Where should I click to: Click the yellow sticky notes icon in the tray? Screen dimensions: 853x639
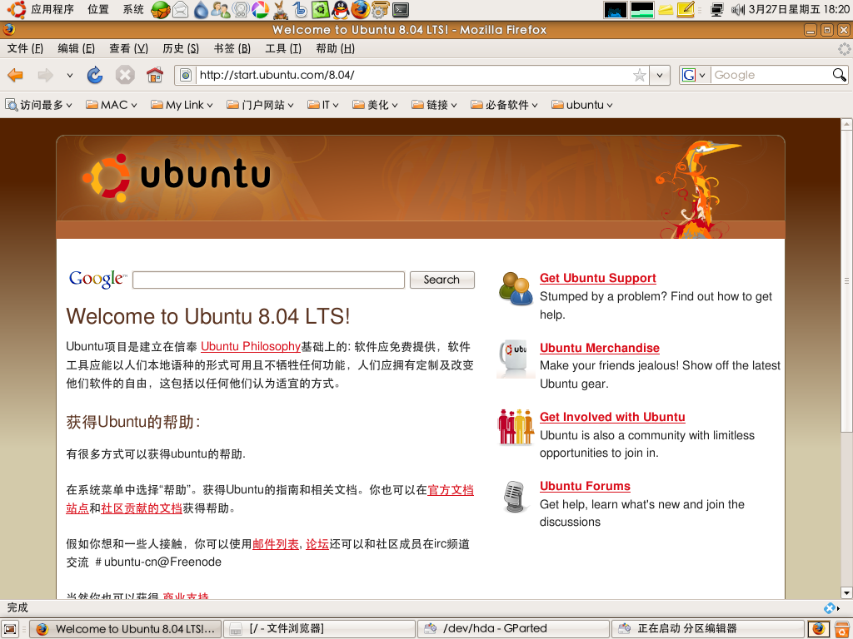[x=666, y=9]
